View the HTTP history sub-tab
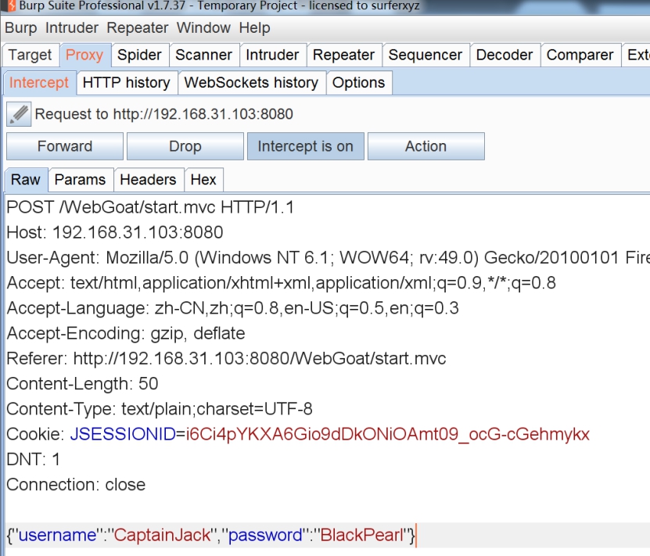This screenshot has height=556, width=650. [x=127, y=82]
